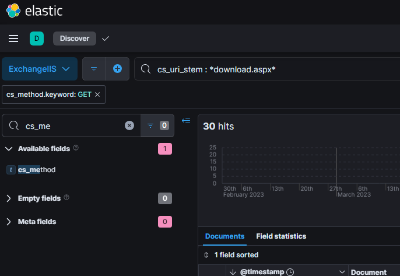
Task: Expand the Empty fields section
Action: [9, 198]
